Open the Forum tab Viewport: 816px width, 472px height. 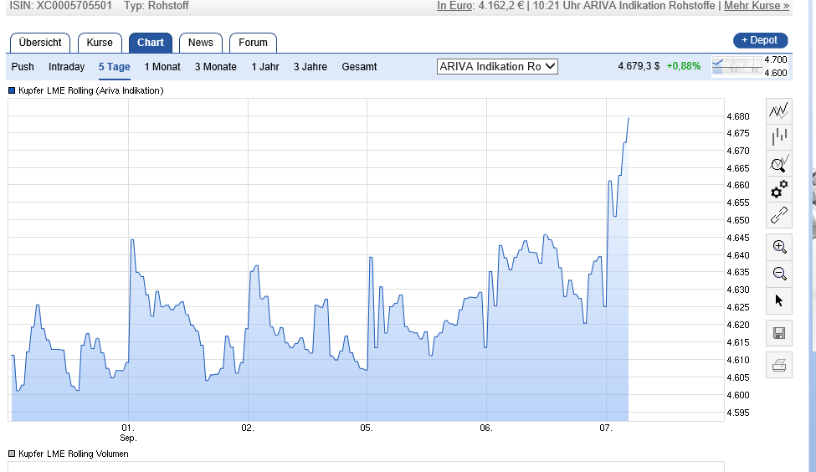pyautogui.click(x=253, y=43)
